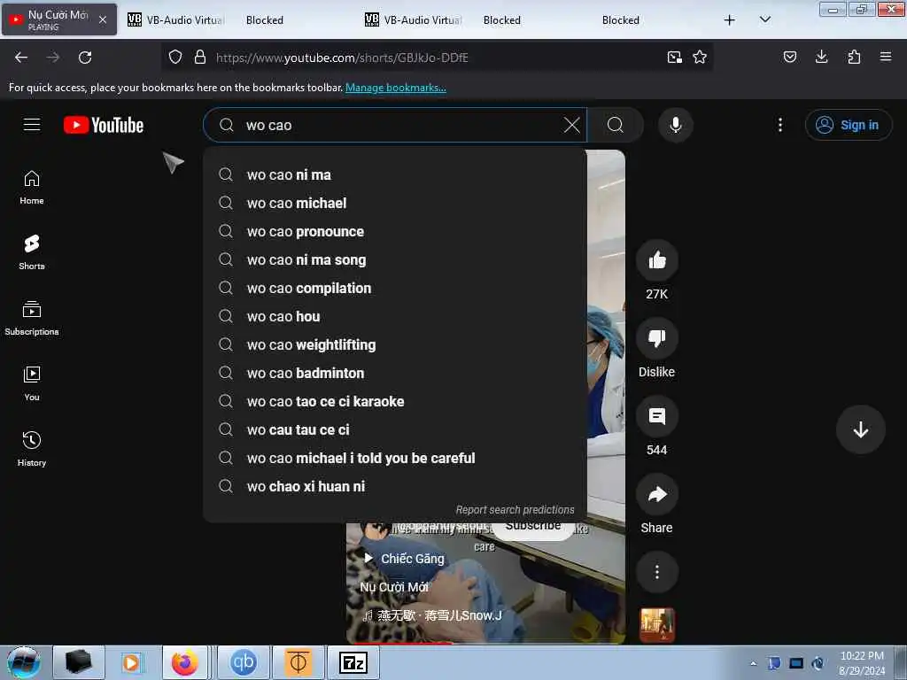Like the short with the thumbs-up button
This screenshot has height=680, width=907.
click(656, 261)
